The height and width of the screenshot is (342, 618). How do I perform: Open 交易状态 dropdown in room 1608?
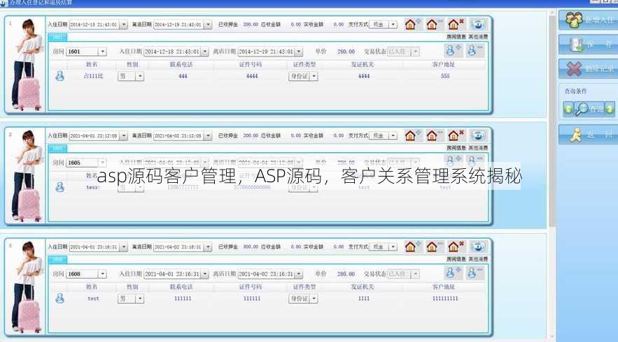[416, 274]
